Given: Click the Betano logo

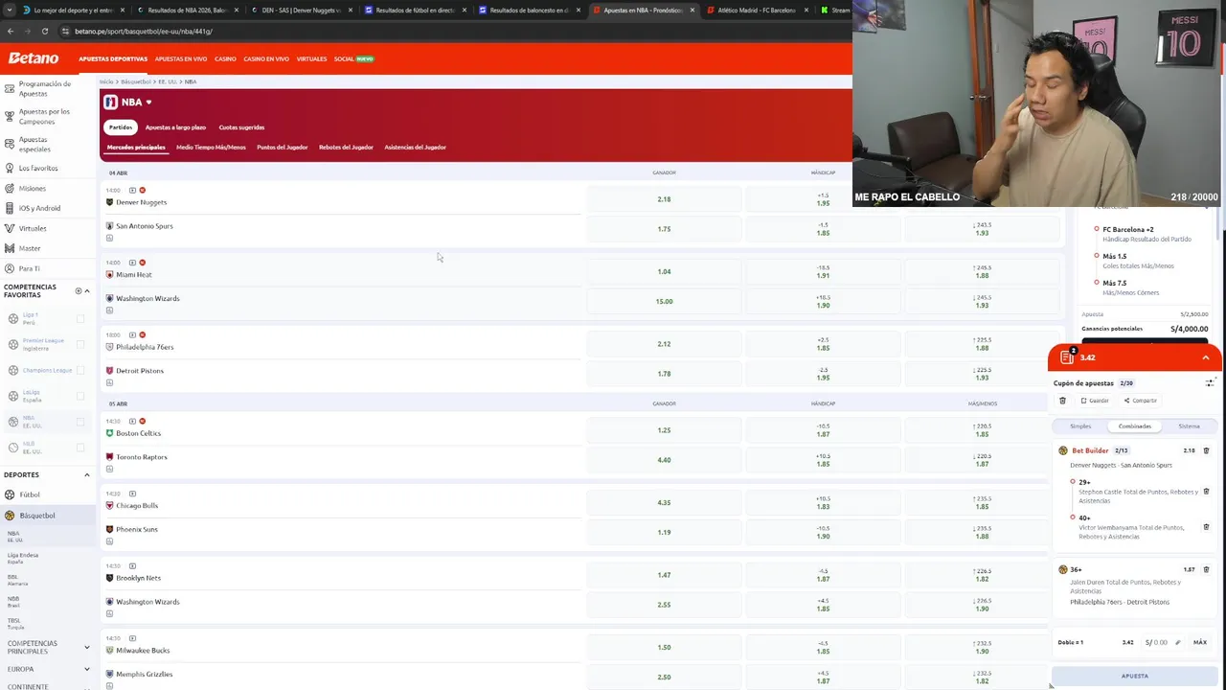Looking at the screenshot, I should [x=34, y=58].
